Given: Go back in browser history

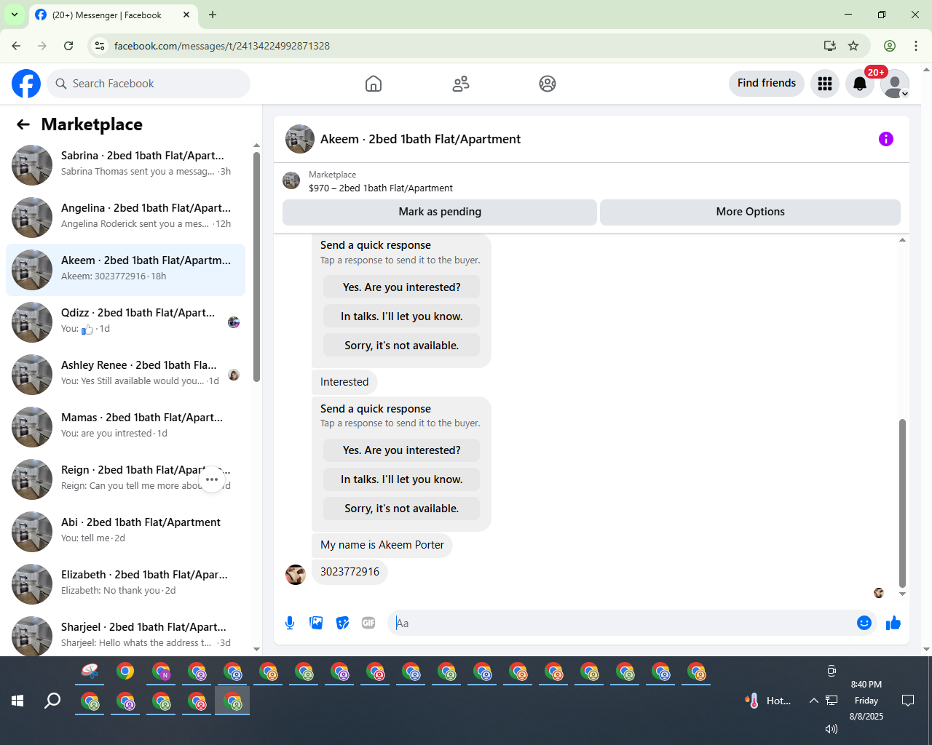Looking at the screenshot, I should (16, 46).
